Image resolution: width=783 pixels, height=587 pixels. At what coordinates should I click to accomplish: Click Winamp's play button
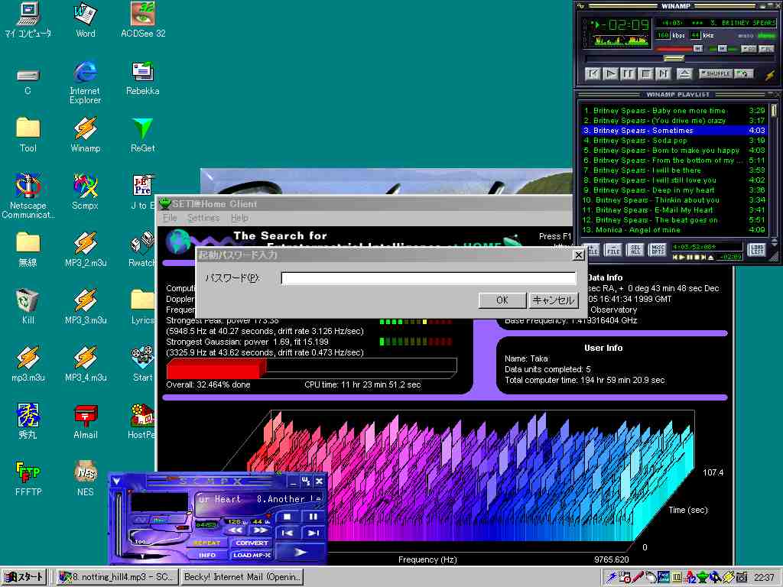pos(610,74)
